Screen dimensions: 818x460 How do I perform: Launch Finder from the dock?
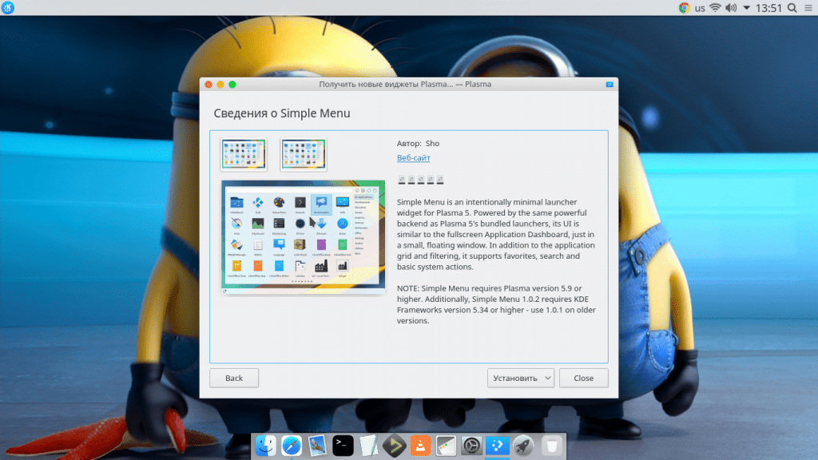coord(265,446)
